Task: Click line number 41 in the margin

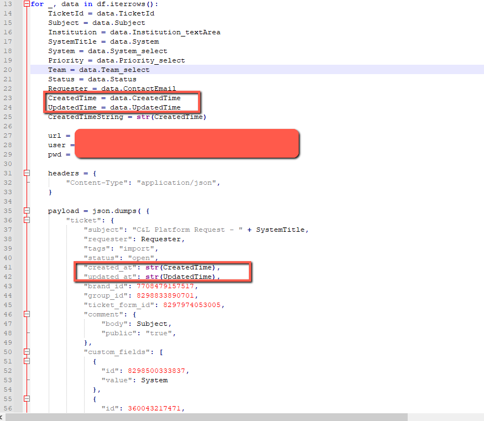Action: 8,267
